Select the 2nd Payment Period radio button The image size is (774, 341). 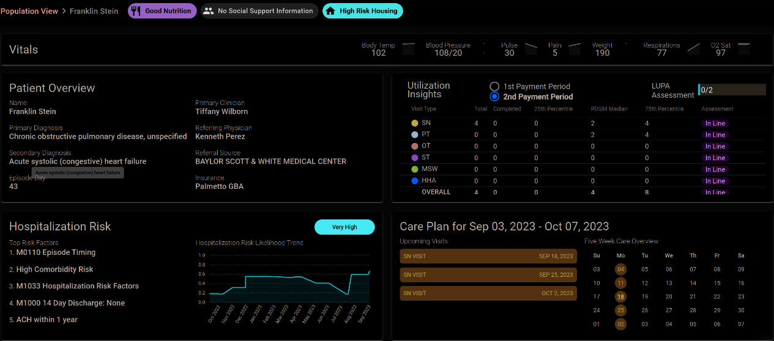pyautogui.click(x=494, y=97)
